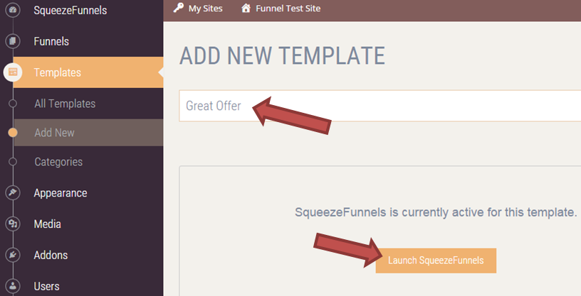Click the SqueezeFunnels dashboard gauge icon
The image size is (581, 296).
point(13,10)
